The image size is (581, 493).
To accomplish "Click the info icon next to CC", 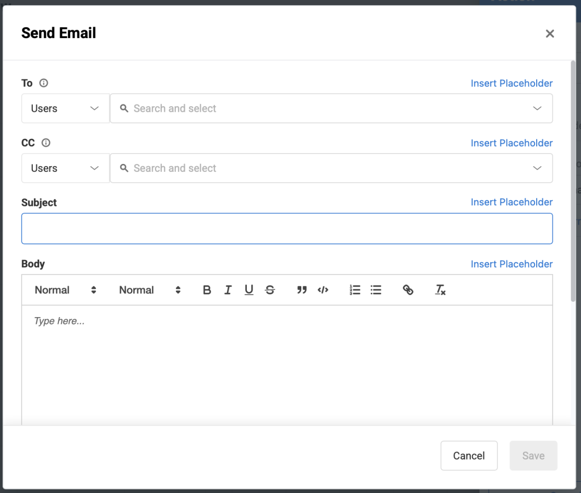I will [46, 143].
